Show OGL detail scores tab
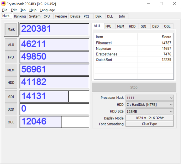This screenshot has width=181, height=164. click(x=167, y=26)
